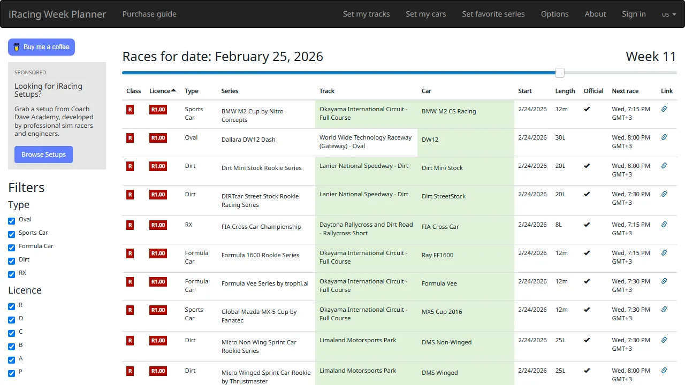The width and height of the screenshot is (685, 385).
Task: Toggle the Licence column sort arrow
Action: click(x=174, y=89)
